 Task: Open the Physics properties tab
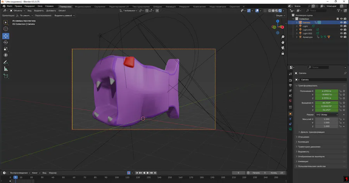click(290, 119)
